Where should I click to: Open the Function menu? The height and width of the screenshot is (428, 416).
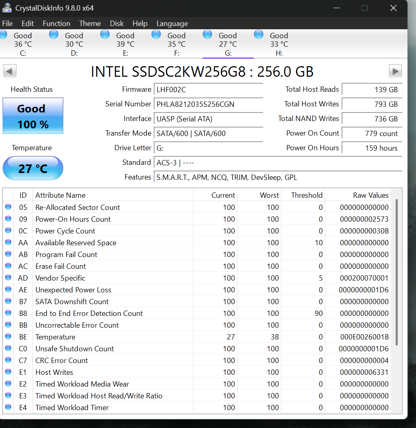click(x=56, y=24)
